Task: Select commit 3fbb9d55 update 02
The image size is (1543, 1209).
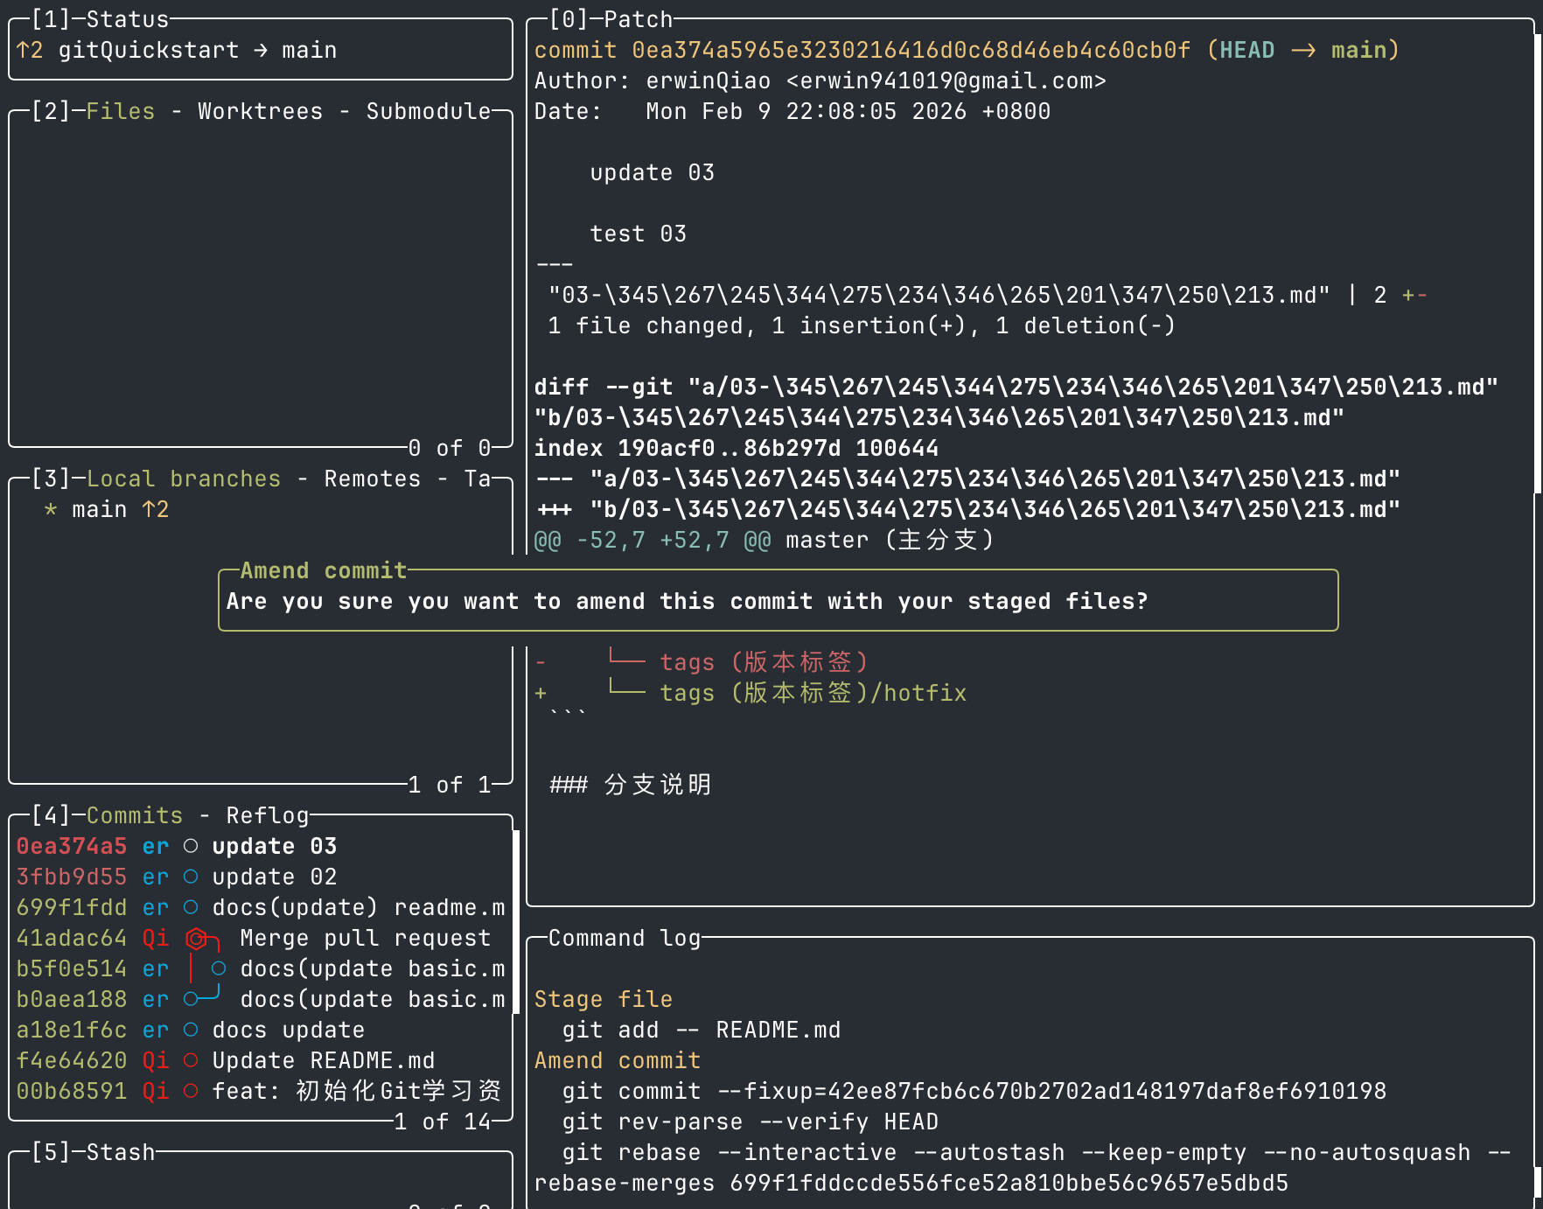Action: click(262, 877)
